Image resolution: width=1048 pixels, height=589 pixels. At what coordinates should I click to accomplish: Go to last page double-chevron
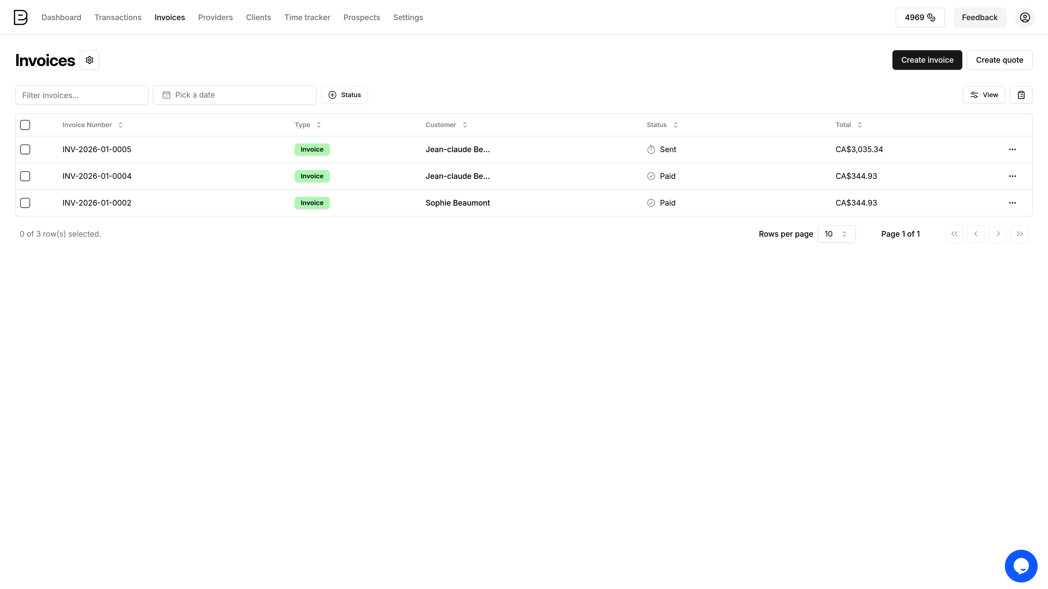pos(1019,234)
